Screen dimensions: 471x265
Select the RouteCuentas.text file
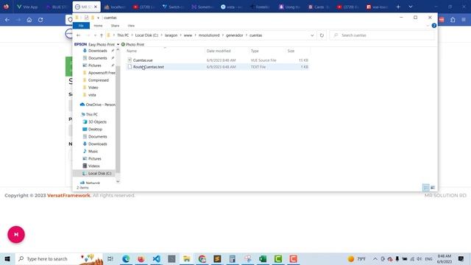pyautogui.click(x=149, y=67)
